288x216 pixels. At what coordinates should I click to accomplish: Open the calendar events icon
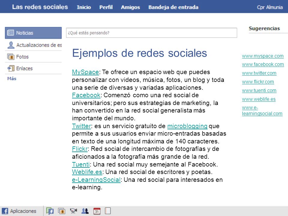point(97,211)
